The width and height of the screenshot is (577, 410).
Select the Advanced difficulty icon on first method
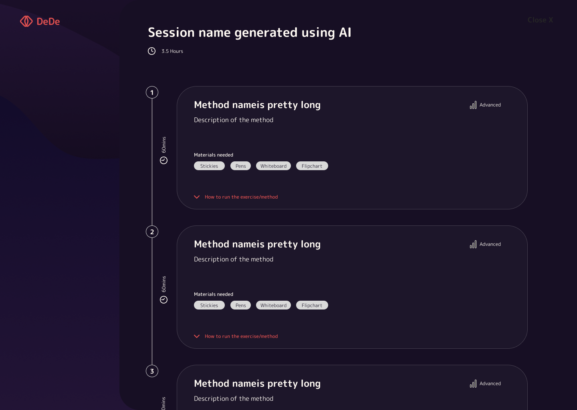473,105
